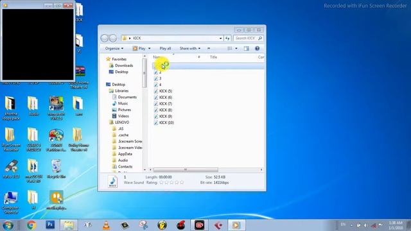Select the khortha loops pack desktop folder
Viewport: 411px width, 231px height.
point(10,108)
